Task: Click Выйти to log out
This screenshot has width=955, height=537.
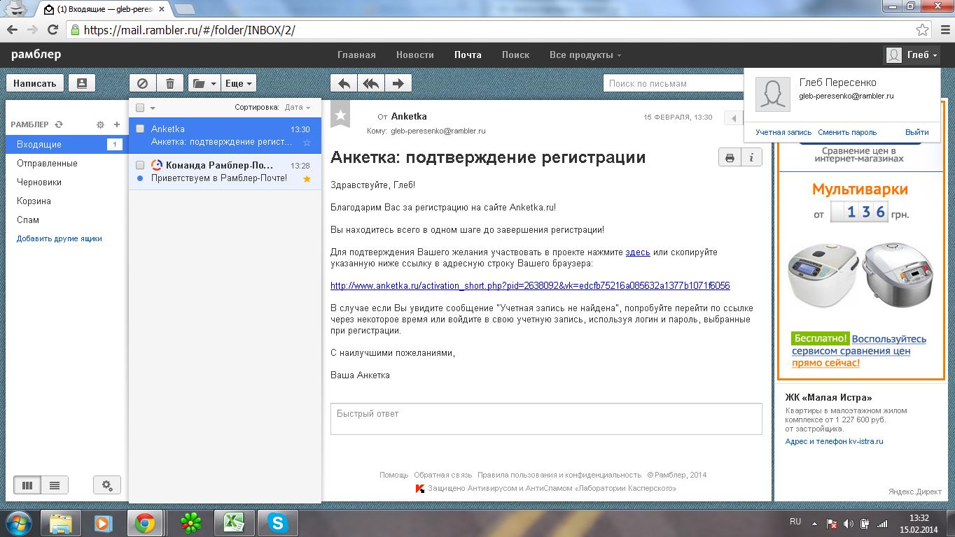Action: [x=916, y=132]
